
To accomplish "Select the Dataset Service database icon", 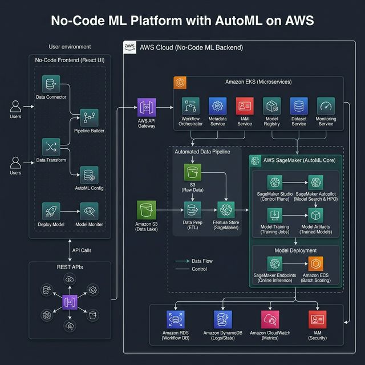I will (299, 106).
